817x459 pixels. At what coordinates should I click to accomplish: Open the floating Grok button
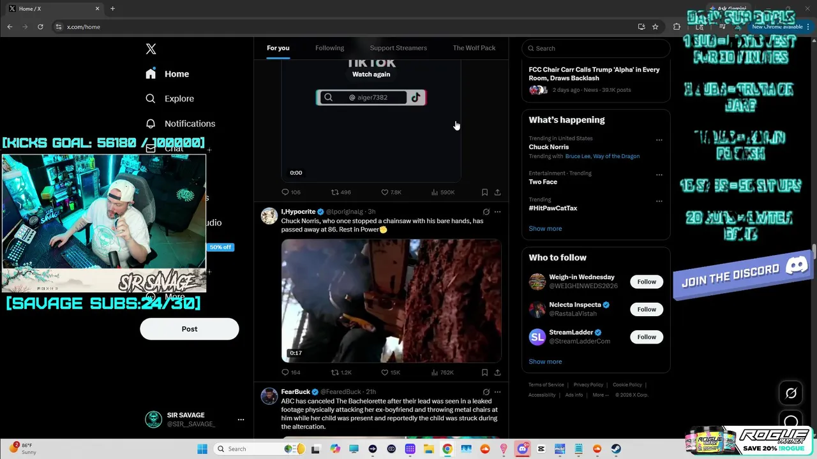pos(791,393)
